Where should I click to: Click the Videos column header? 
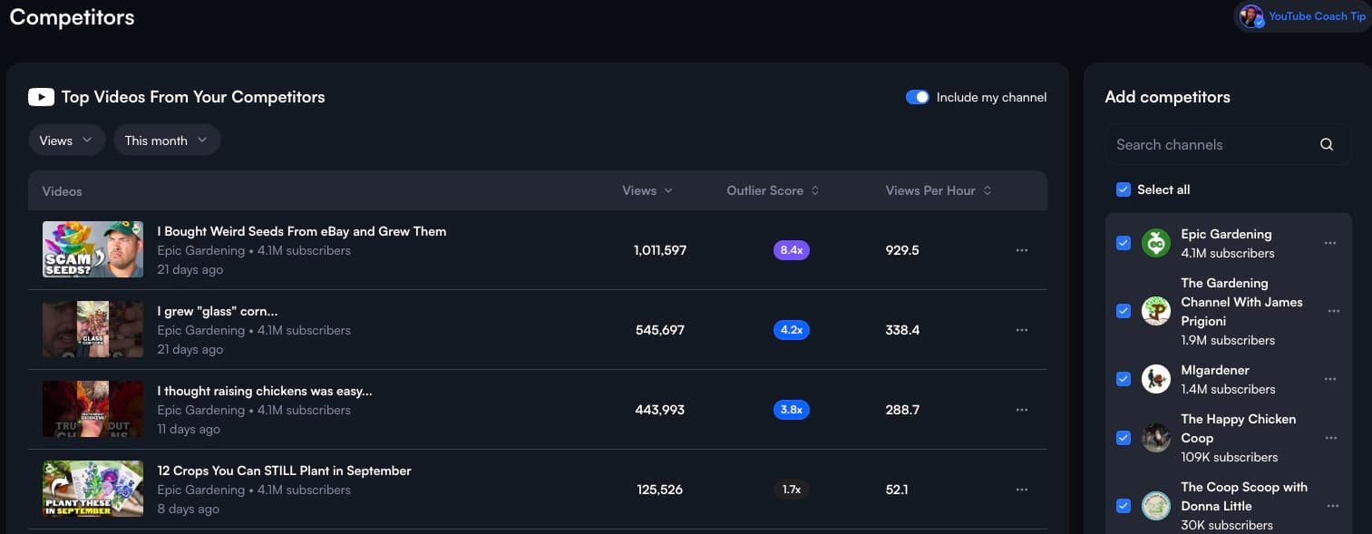pyautogui.click(x=62, y=191)
